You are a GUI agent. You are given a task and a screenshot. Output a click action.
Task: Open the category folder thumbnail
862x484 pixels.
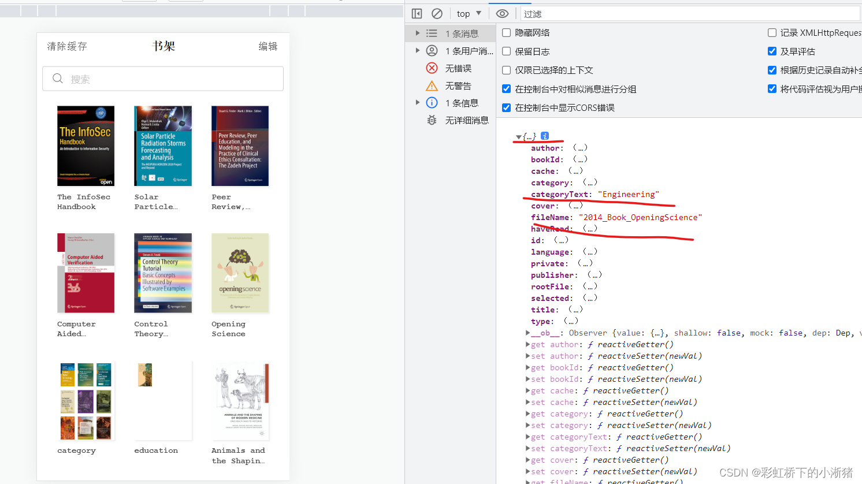click(x=86, y=401)
